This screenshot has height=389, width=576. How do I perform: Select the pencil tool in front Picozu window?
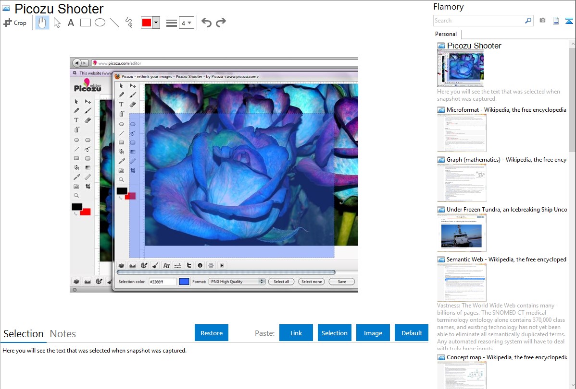pyautogui.click(x=121, y=95)
